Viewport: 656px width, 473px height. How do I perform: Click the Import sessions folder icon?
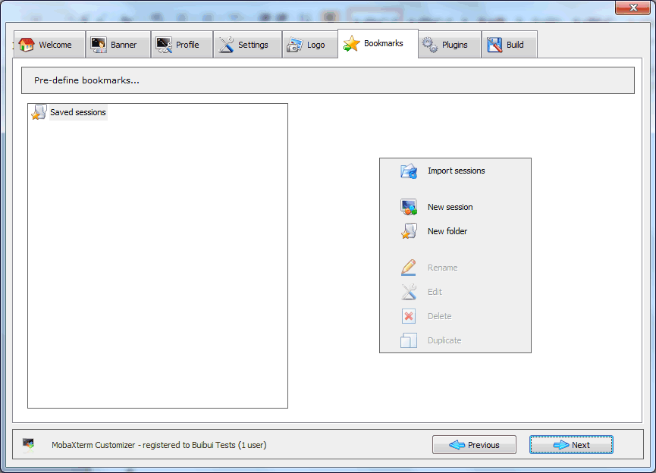pyautogui.click(x=408, y=171)
